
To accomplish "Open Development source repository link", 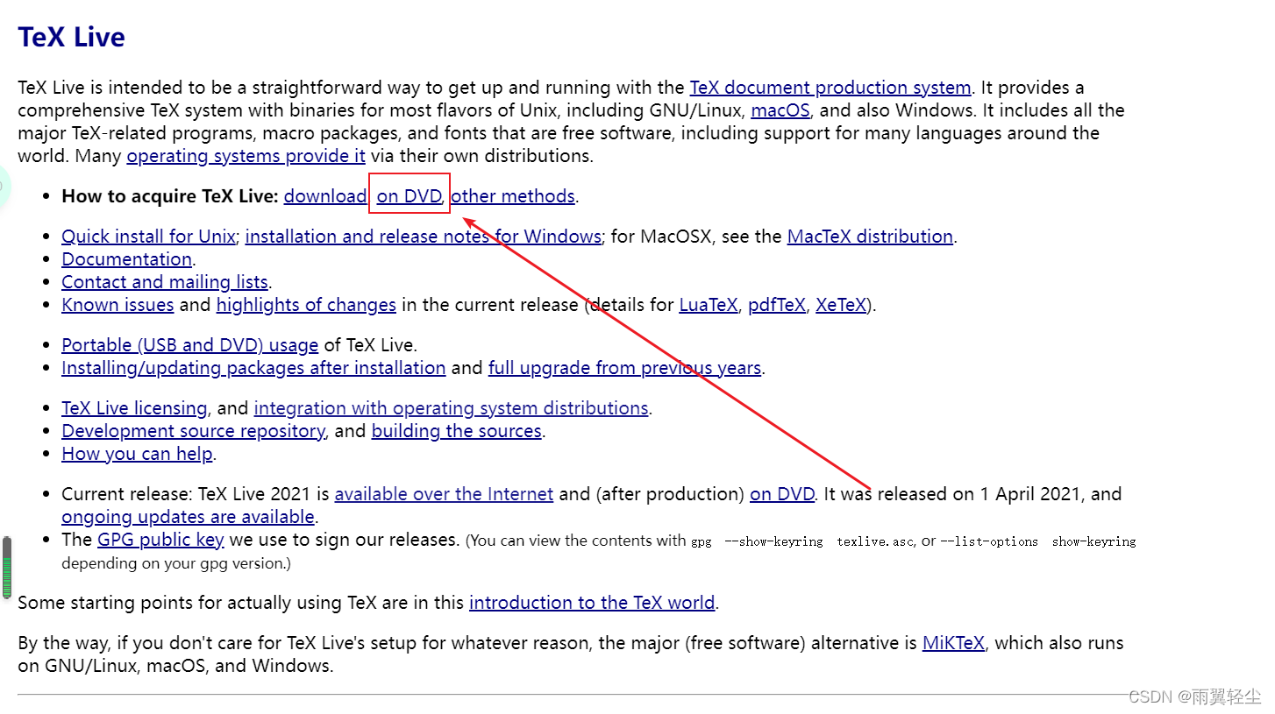I will (193, 431).
